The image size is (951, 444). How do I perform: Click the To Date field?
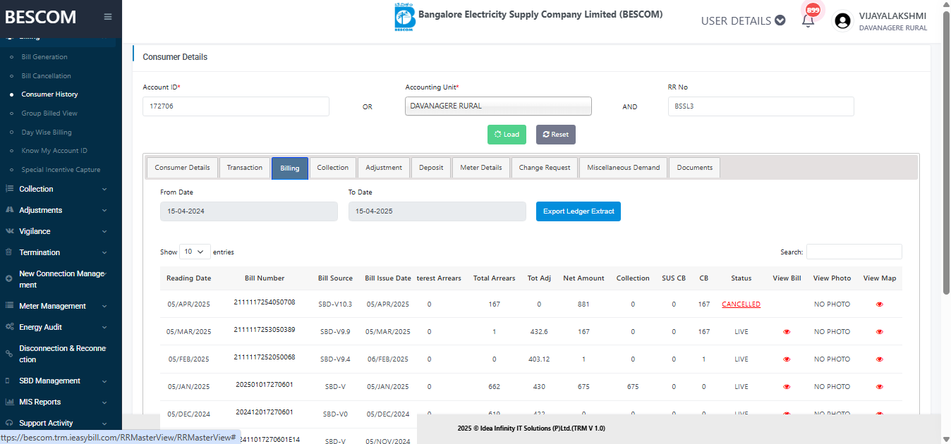tap(437, 211)
